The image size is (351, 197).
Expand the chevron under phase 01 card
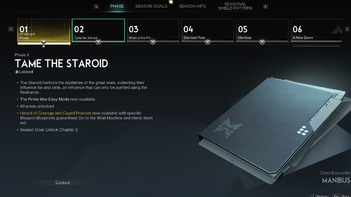(x=44, y=42)
